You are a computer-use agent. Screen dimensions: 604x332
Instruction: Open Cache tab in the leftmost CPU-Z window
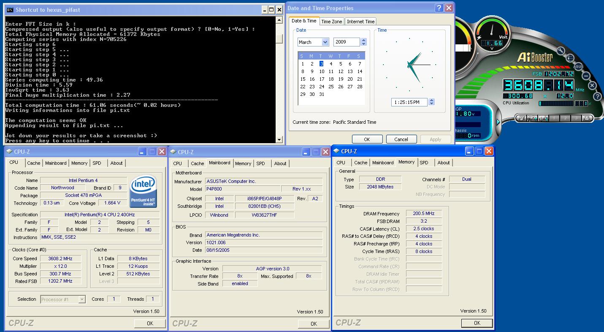tap(34, 163)
